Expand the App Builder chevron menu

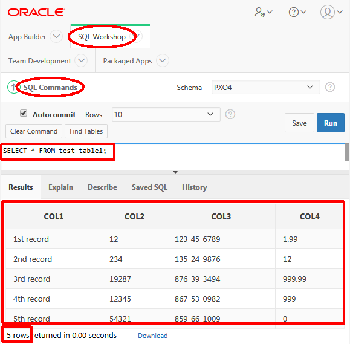[x=56, y=36]
